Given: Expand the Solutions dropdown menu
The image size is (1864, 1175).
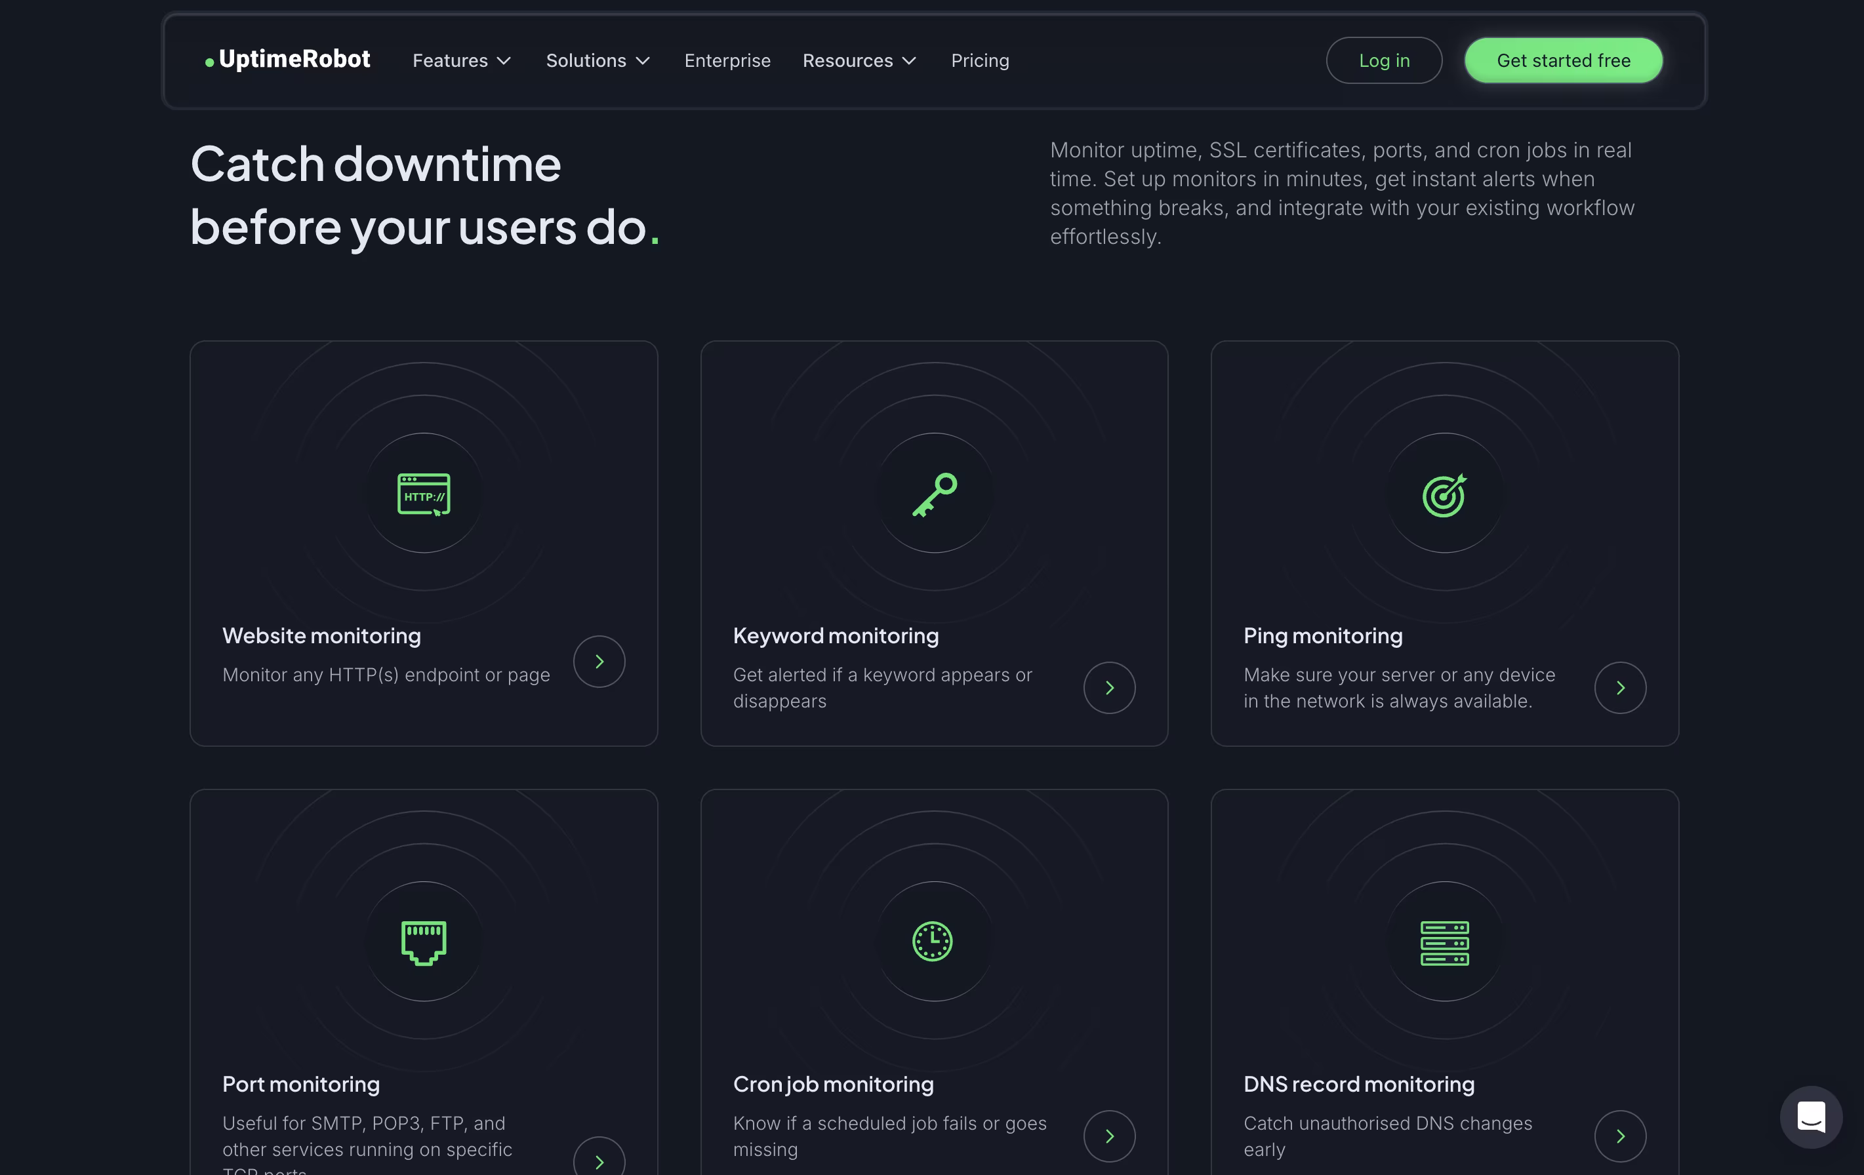Looking at the screenshot, I should click(598, 60).
